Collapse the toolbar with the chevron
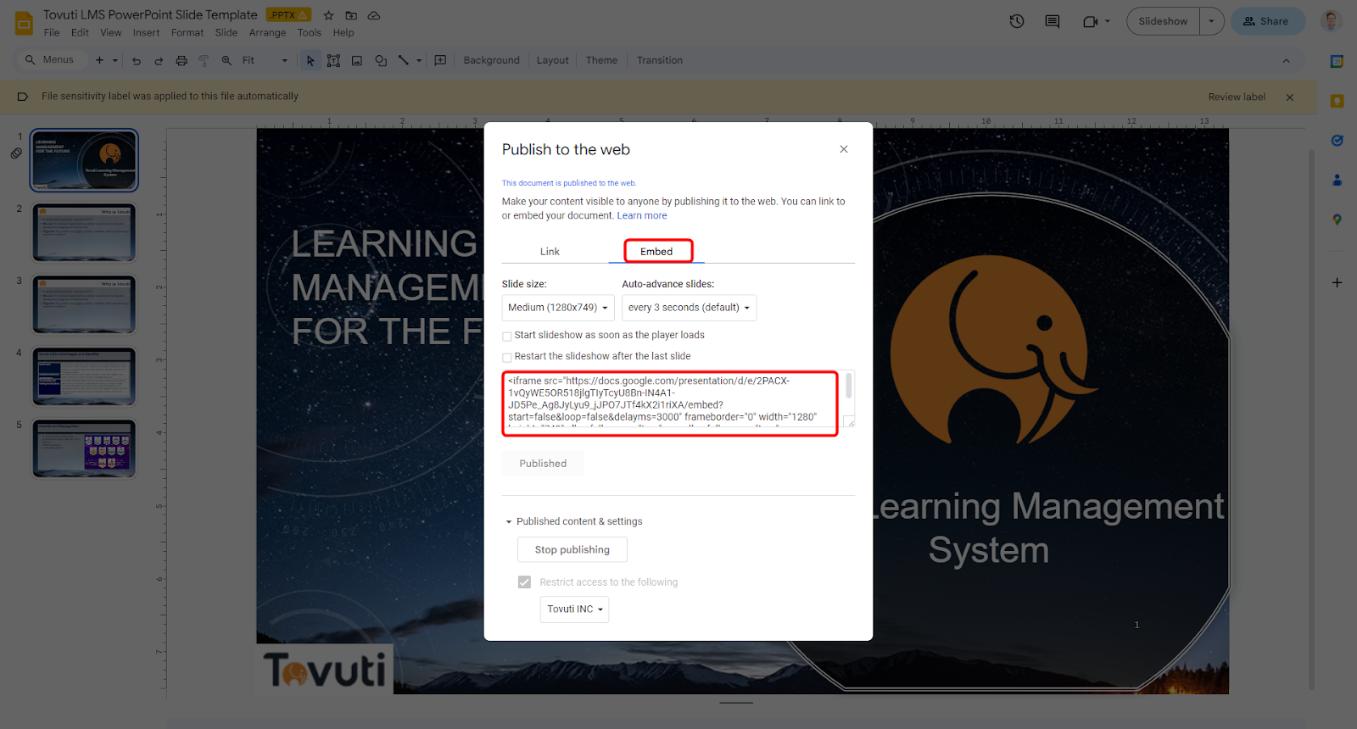 1286,60
